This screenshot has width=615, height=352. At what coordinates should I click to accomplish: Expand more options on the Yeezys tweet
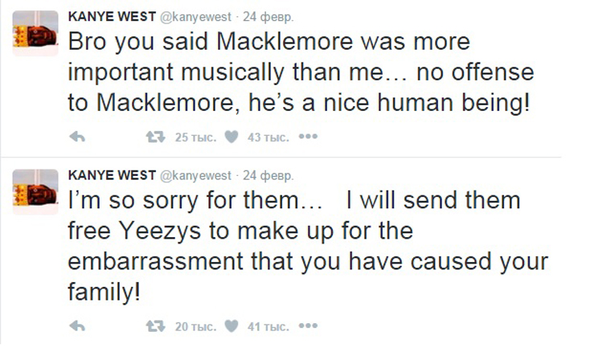pos(308,325)
